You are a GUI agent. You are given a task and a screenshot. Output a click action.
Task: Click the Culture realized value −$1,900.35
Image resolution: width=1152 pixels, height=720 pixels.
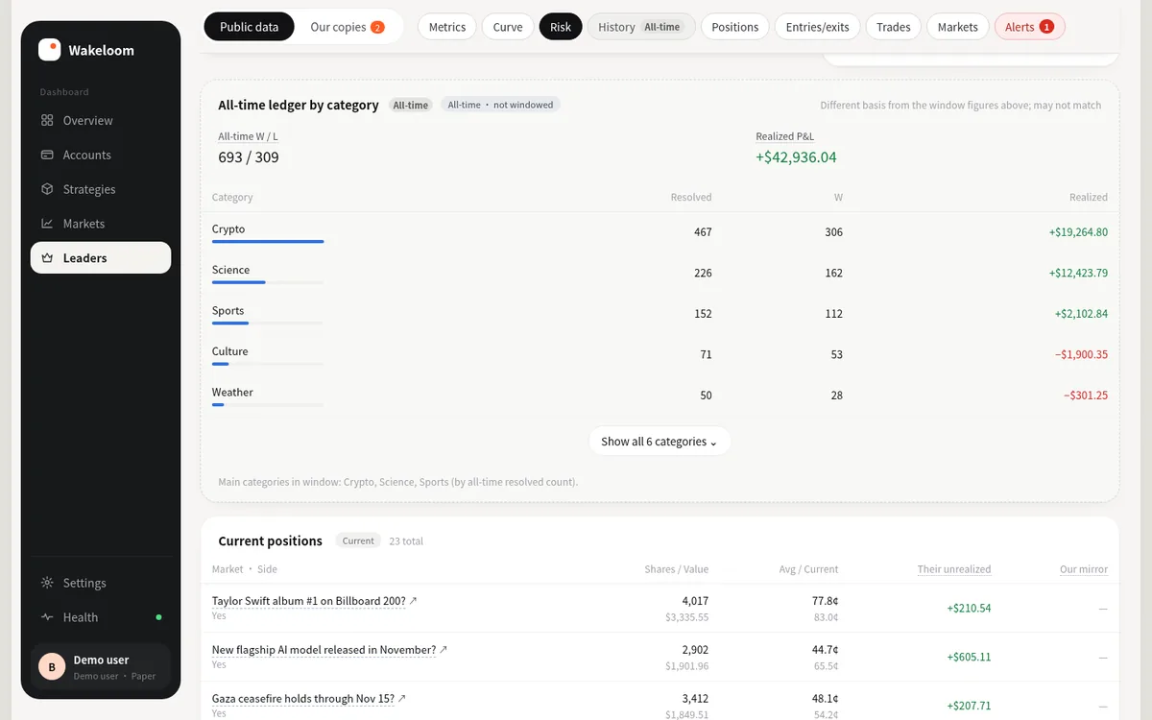(x=1081, y=355)
